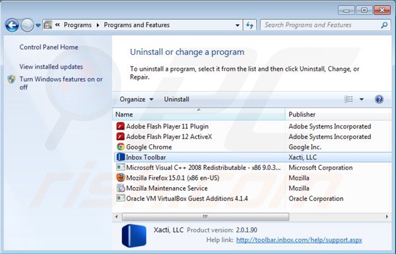The width and height of the screenshot is (396, 254).
Task: Click the Google Chrome icon
Action: (x=121, y=146)
